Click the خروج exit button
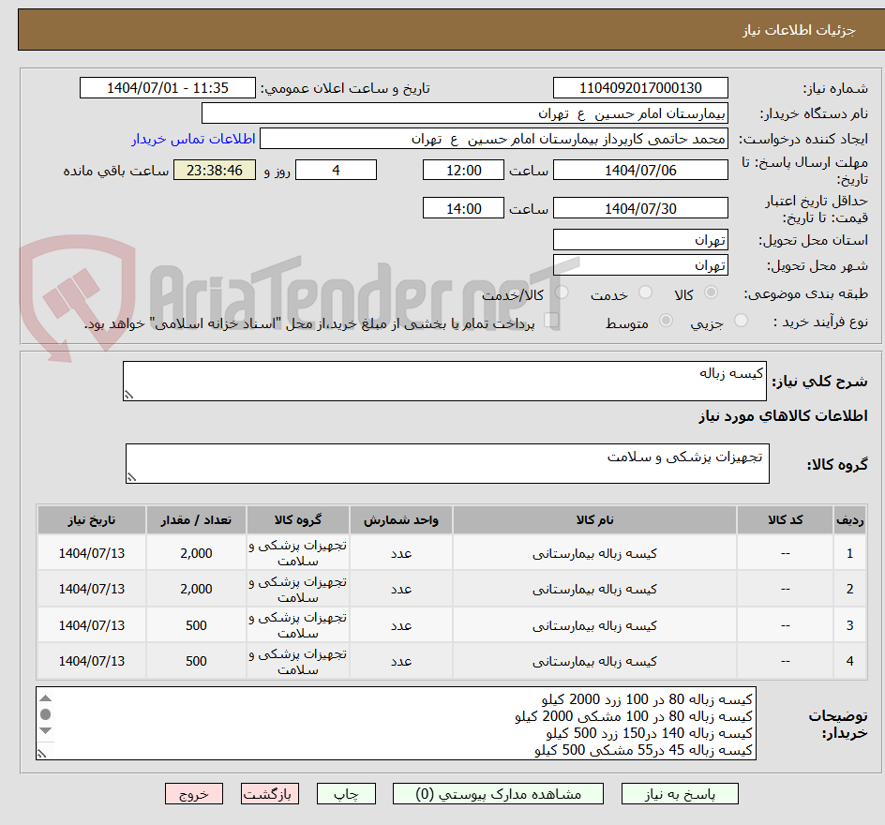The image size is (885, 825). point(194,793)
